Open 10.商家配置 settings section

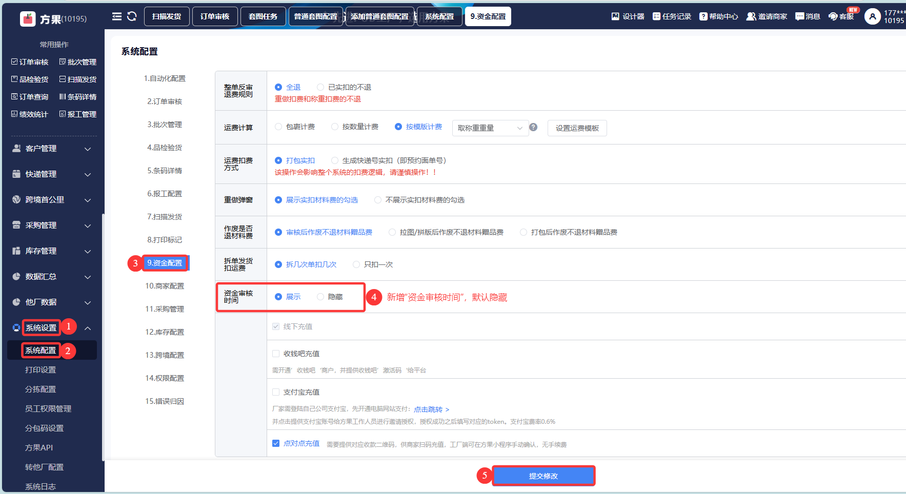165,286
